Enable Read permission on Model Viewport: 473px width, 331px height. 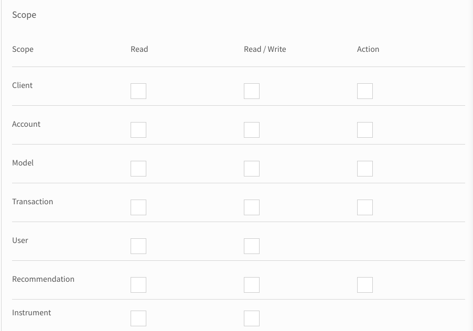(138, 168)
